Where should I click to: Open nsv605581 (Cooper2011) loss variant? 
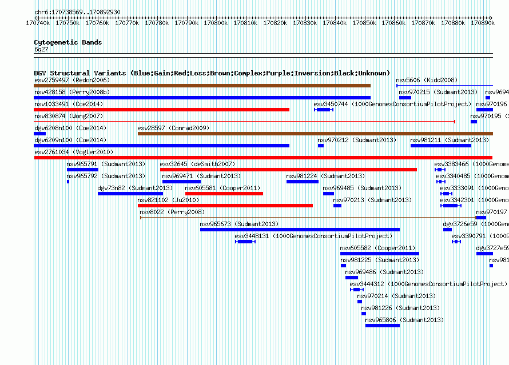pyautogui.click(x=222, y=188)
